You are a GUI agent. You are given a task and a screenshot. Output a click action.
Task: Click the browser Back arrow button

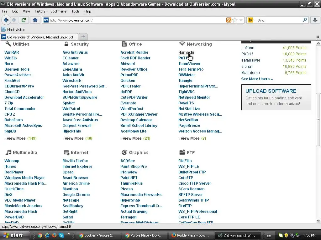[6, 20]
